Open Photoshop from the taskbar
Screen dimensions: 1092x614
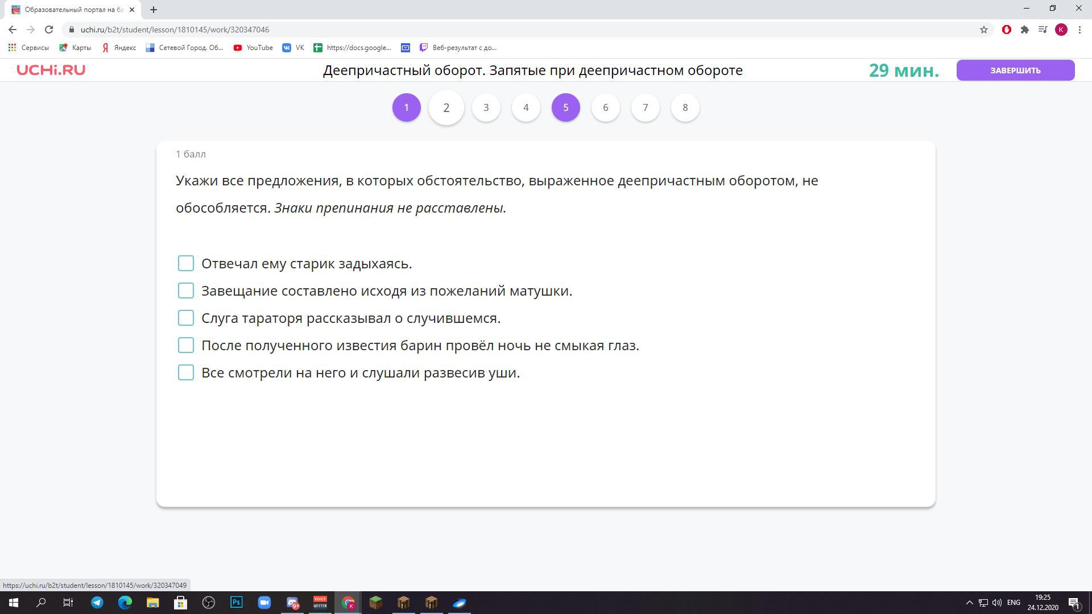(x=236, y=603)
